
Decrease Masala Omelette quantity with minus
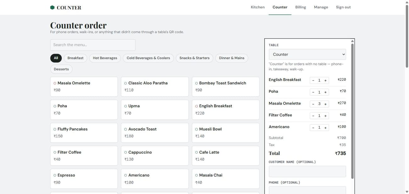(313, 104)
